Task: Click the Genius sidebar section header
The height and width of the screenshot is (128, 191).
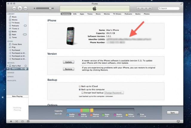Action: point(10,76)
